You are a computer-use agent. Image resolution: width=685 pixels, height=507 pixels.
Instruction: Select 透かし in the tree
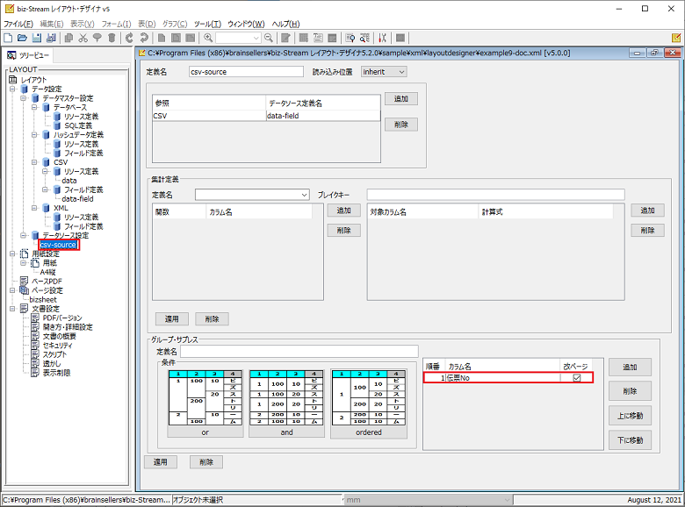[x=52, y=363]
